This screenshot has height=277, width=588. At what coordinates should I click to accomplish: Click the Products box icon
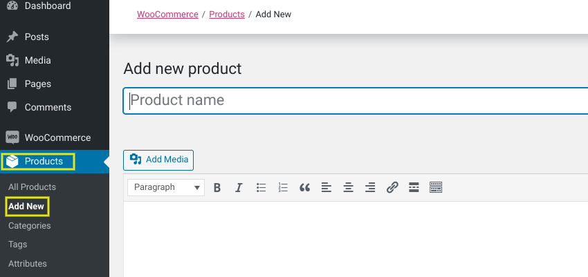click(12, 162)
